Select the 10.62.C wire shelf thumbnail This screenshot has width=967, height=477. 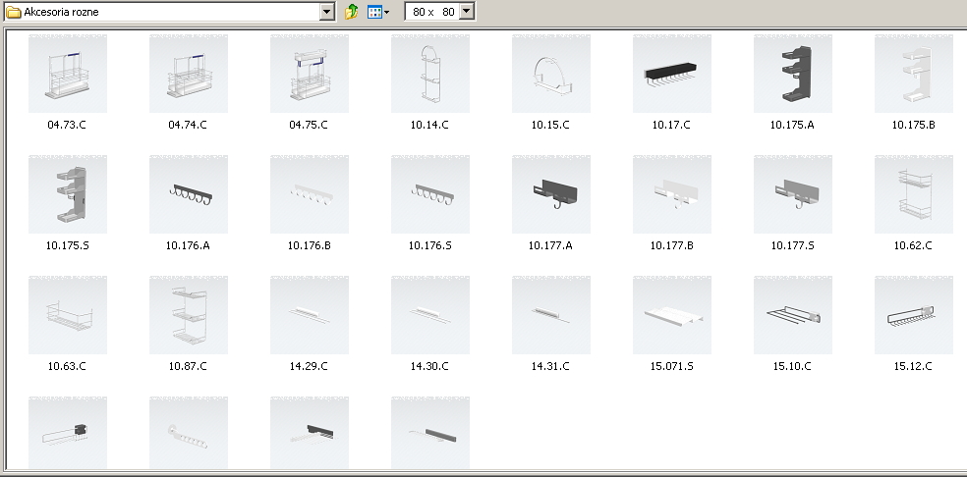tap(914, 194)
